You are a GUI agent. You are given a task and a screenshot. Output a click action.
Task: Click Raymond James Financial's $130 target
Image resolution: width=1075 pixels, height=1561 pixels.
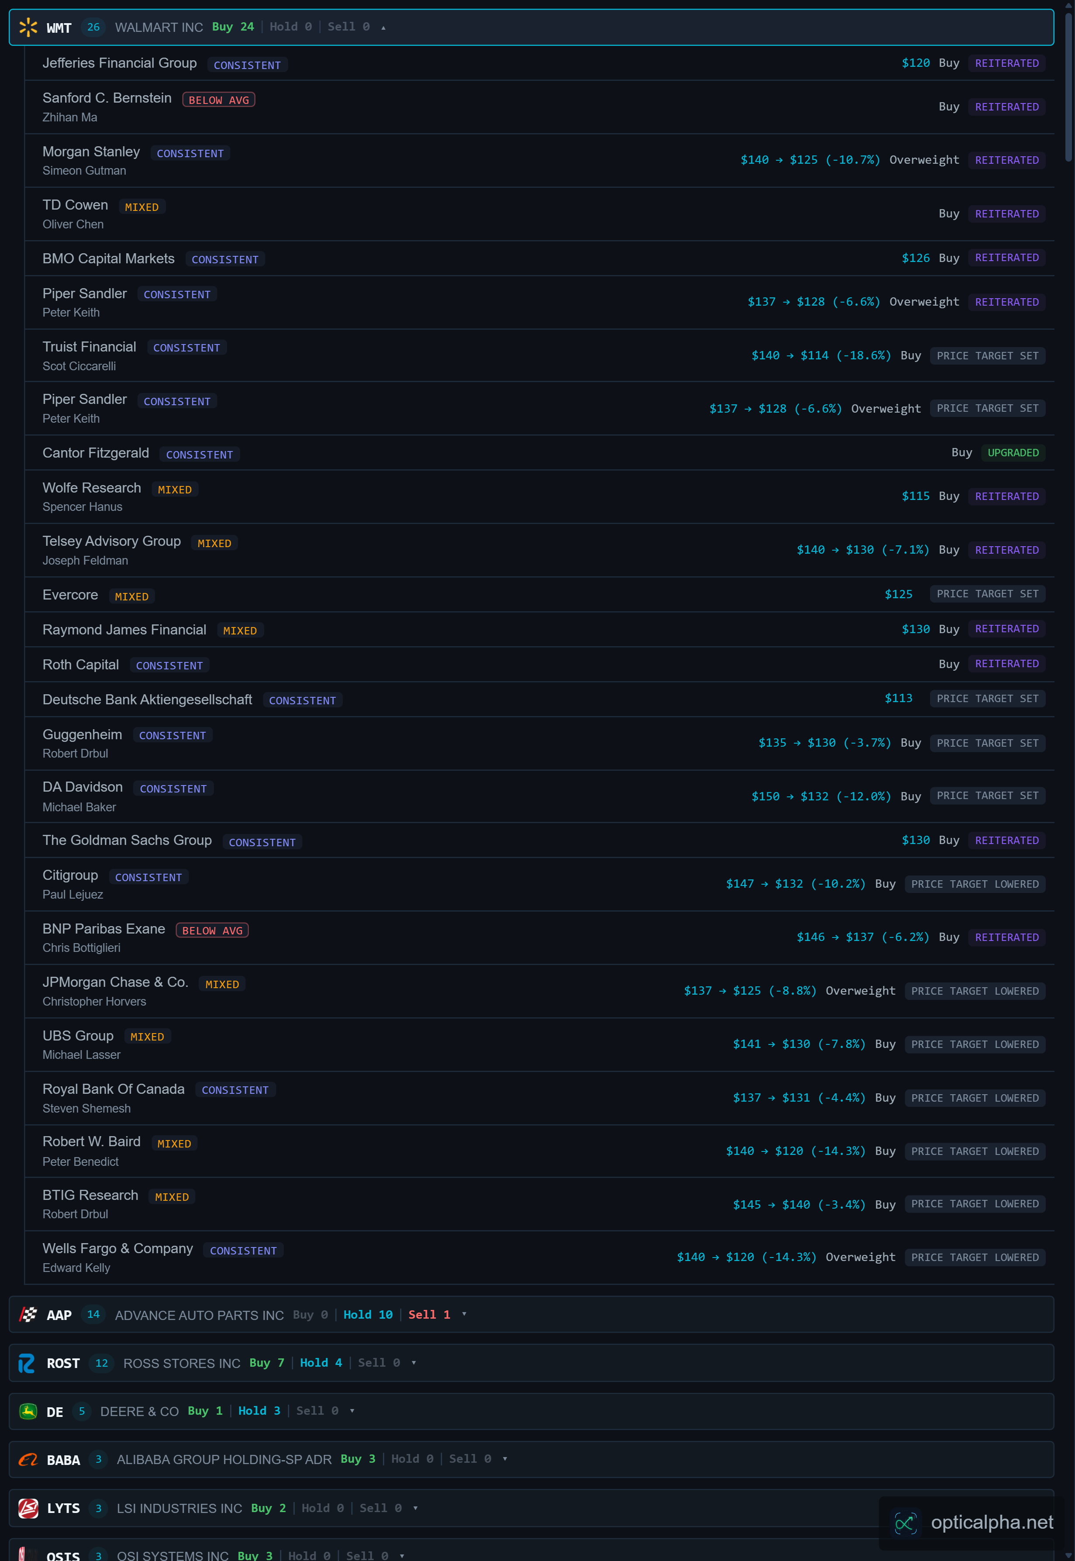pyautogui.click(x=915, y=629)
